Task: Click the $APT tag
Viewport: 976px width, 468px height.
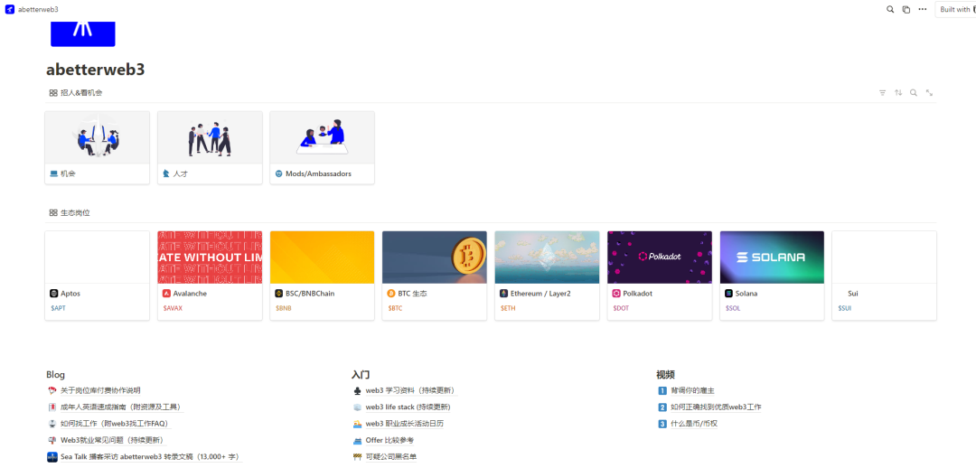Action: pyautogui.click(x=57, y=308)
